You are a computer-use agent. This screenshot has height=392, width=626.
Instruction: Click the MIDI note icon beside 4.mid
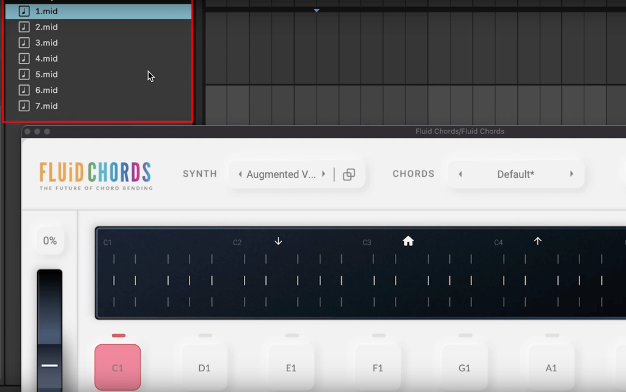(24, 59)
